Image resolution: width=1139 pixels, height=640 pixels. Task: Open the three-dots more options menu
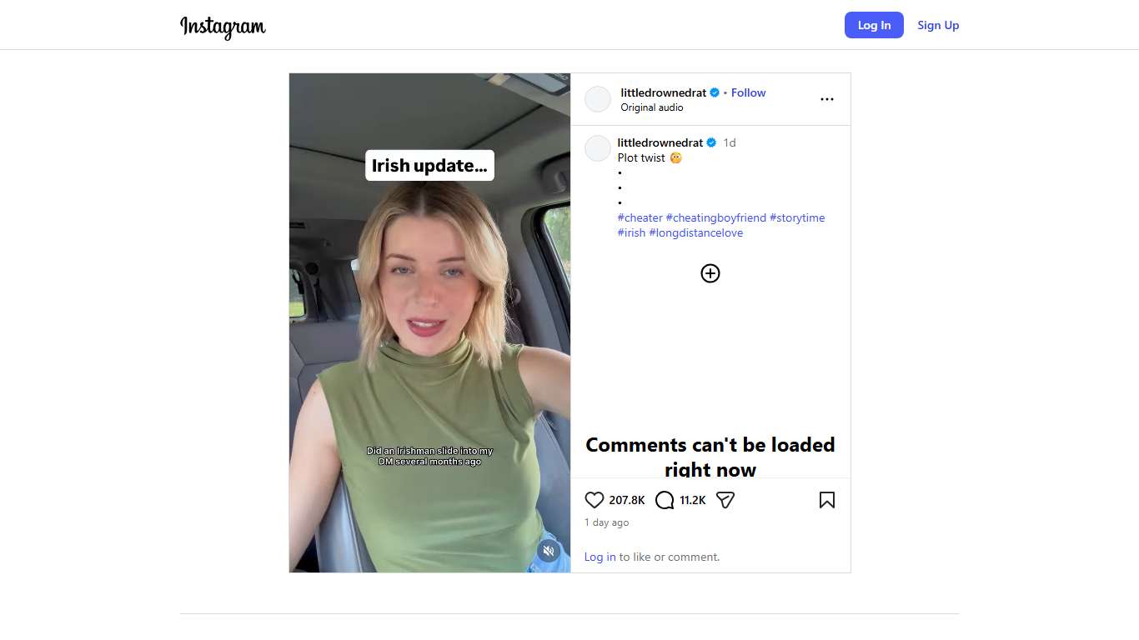coord(826,99)
